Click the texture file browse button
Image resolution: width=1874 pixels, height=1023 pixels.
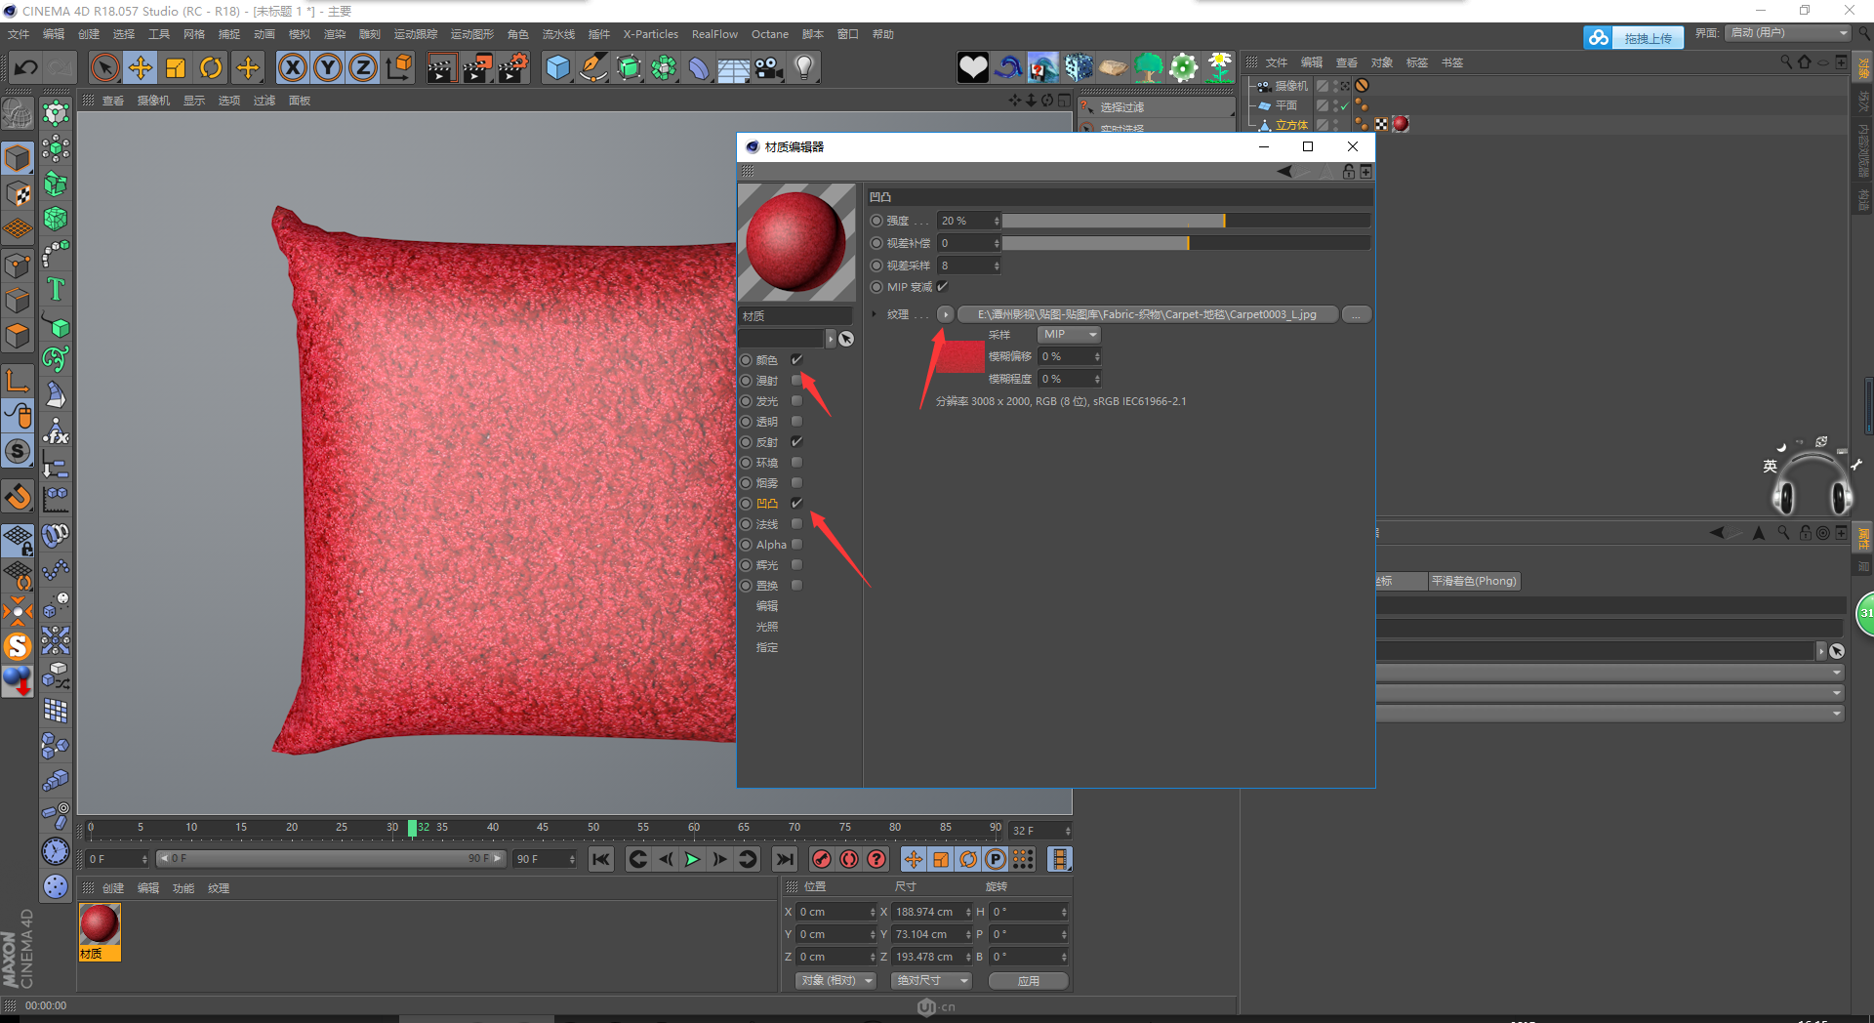point(1356,314)
